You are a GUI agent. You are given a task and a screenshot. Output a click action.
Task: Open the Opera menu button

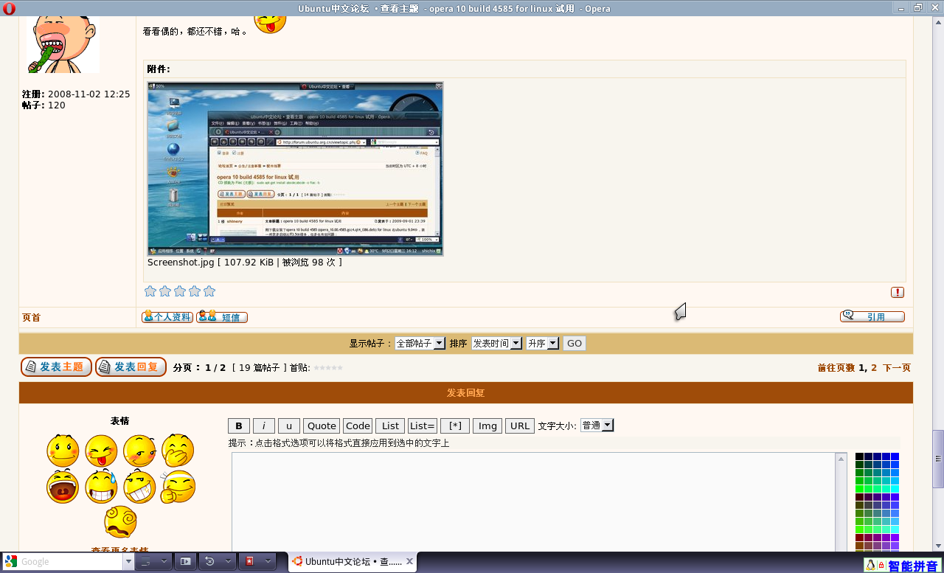pos(9,8)
